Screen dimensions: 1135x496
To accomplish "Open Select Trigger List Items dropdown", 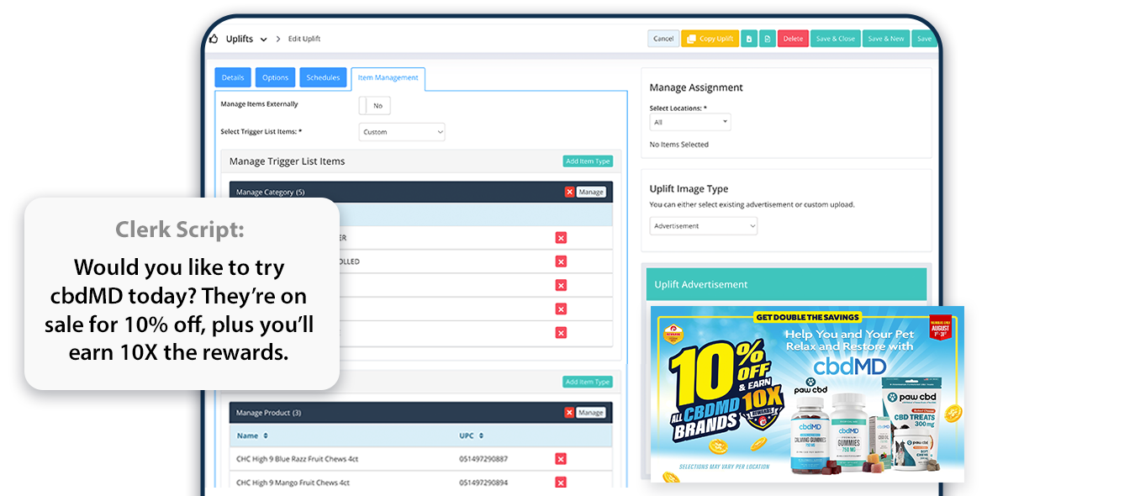I will tap(402, 132).
